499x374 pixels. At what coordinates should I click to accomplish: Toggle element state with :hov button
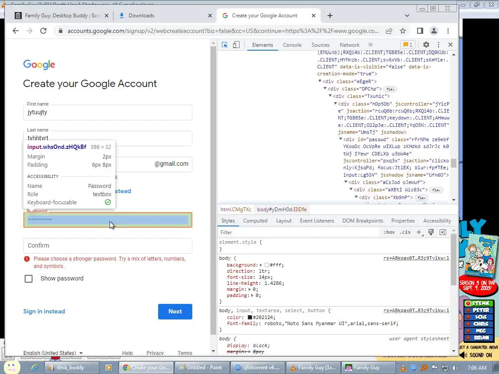tap(389, 232)
